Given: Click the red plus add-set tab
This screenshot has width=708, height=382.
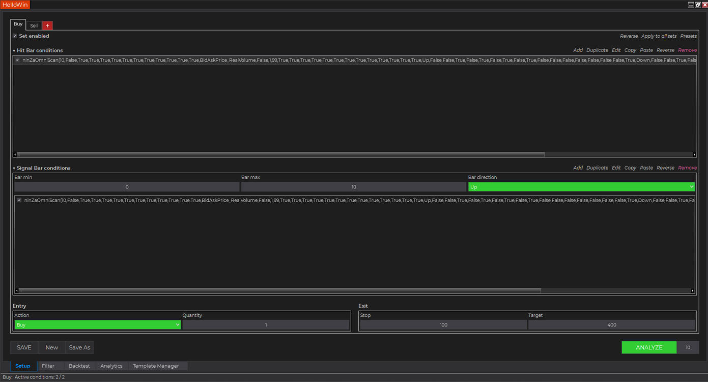Looking at the screenshot, I should coord(47,25).
